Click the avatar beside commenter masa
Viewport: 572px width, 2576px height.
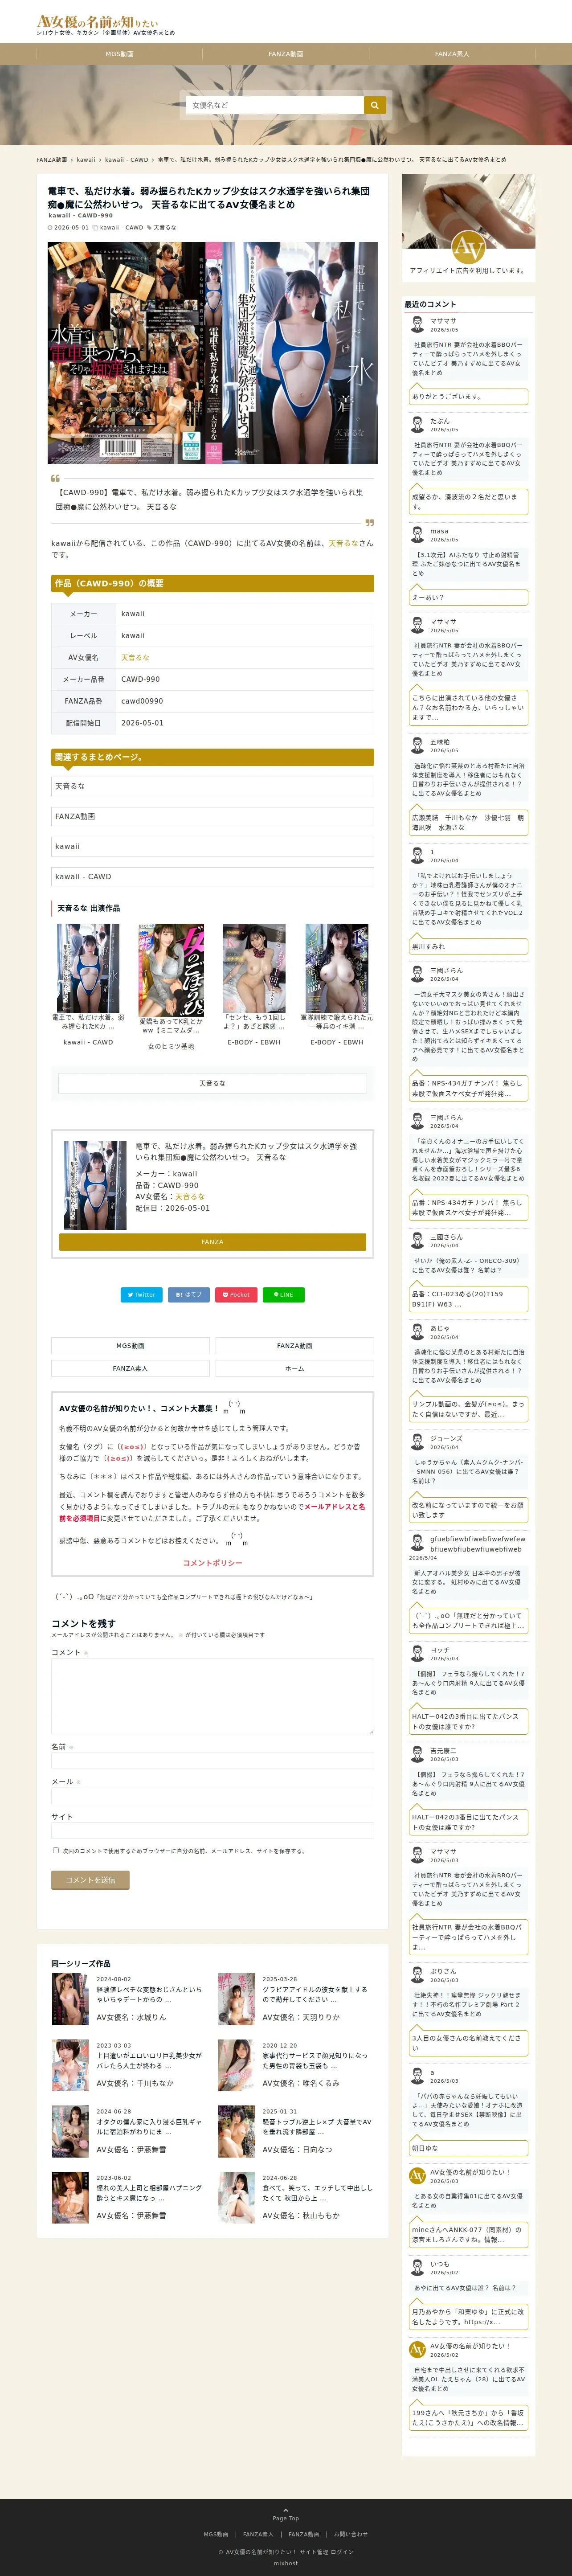(418, 535)
